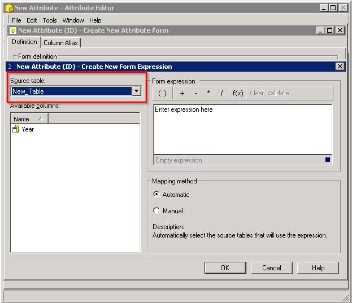Click the window resize grip in corner
The image size is (352, 303).
point(345,297)
